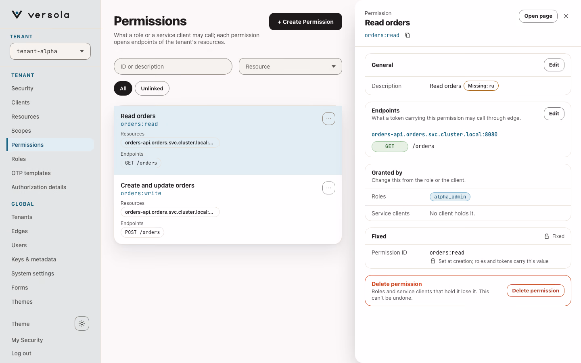Select Permissions in the sidebar
Image resolution: width=581 pixels, height=363 pixels.
click(x=50, y=145)
